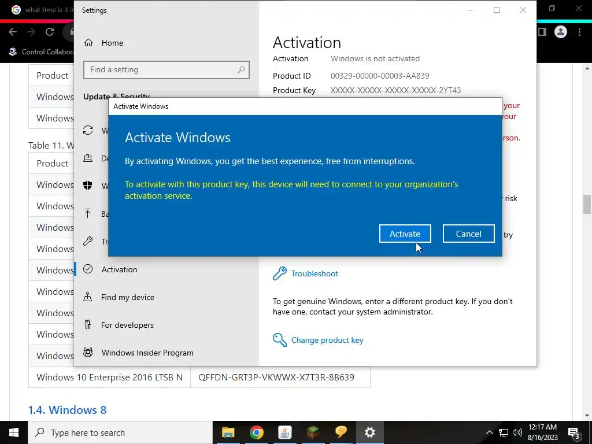The width and height of the screenshot is (592, 444).
Task: Open File Explorer from the taskbar
Action: 228,432
